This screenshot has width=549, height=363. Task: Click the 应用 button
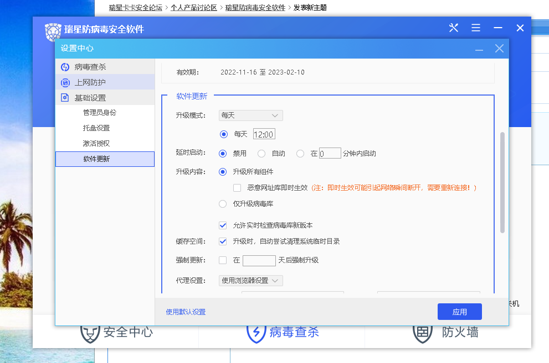tap(460, 312)
